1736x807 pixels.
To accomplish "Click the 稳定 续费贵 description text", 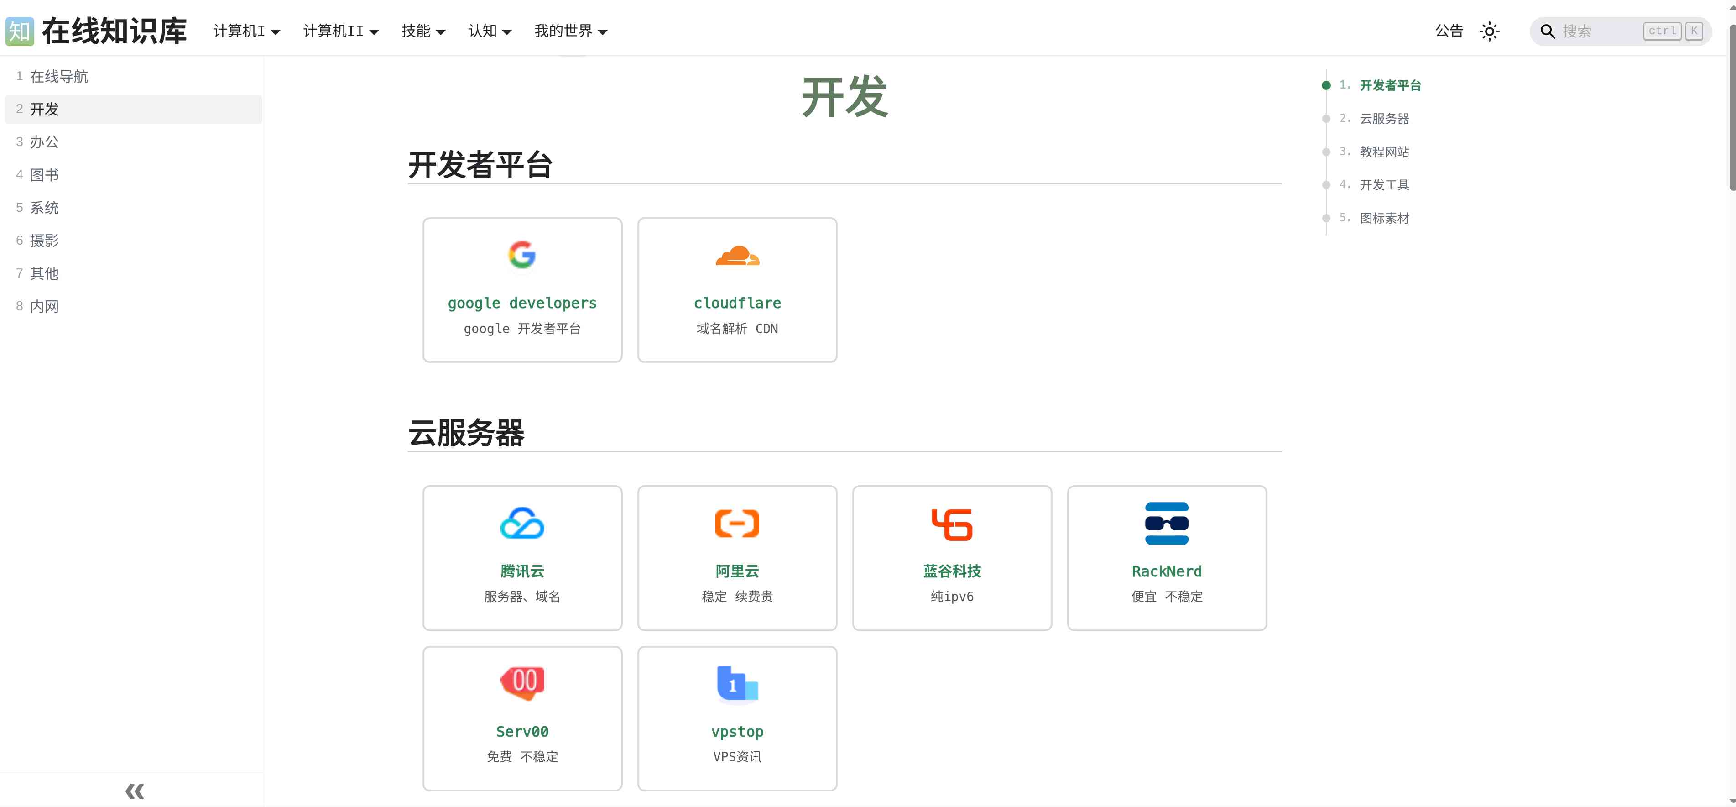I will (x=737, y=597).
